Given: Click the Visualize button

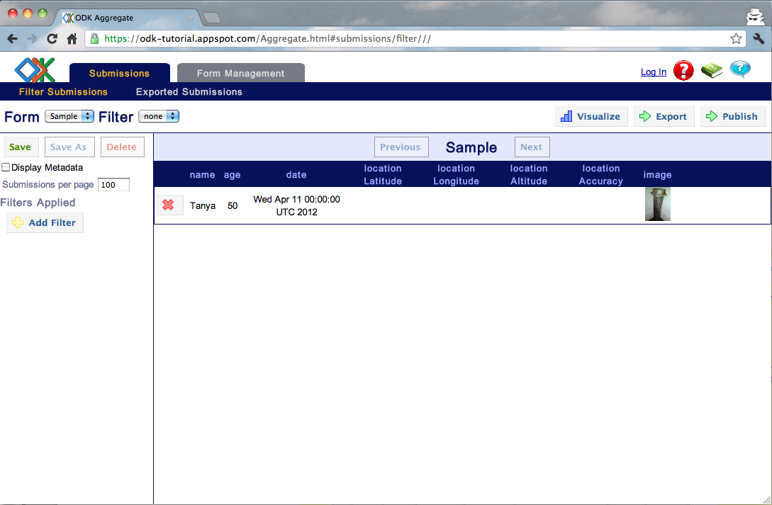Looking at the screenshot, I should [x=591, y=117].
